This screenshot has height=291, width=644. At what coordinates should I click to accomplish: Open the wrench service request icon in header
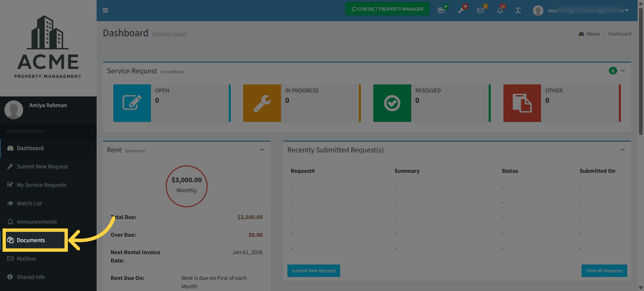coord(462,10)
